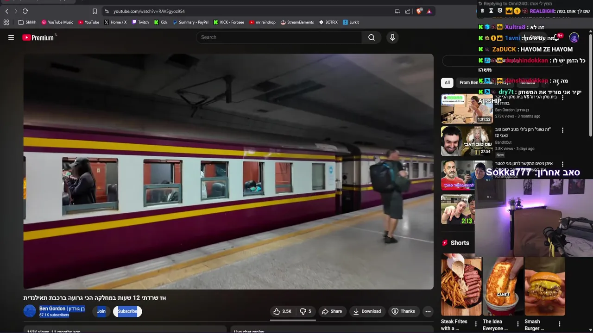Go back with the browser back arrow

pos(6,11)
